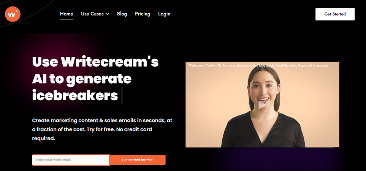Select the animated word 'icebreakers'

point(75,95)
